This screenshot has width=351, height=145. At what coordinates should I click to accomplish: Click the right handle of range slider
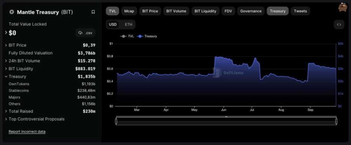[x=336, y=121]
